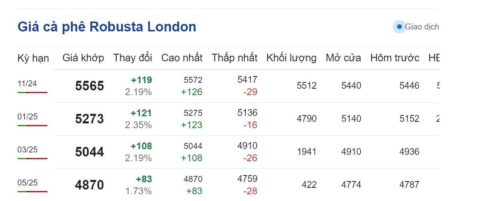The width and height of the screenshot is (477, 201).
Task: Open the 01/25 contract row label
Action: 28,117
